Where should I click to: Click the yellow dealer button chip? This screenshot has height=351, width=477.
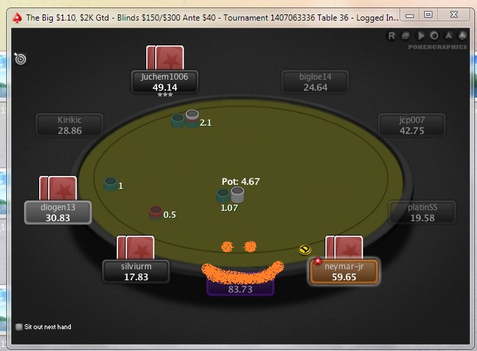(x=305, y=250)
